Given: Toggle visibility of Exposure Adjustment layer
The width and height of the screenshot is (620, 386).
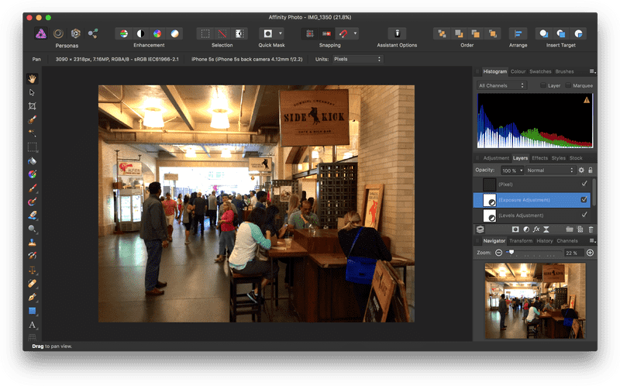Looking at the screenshot, I should point(584,200).
